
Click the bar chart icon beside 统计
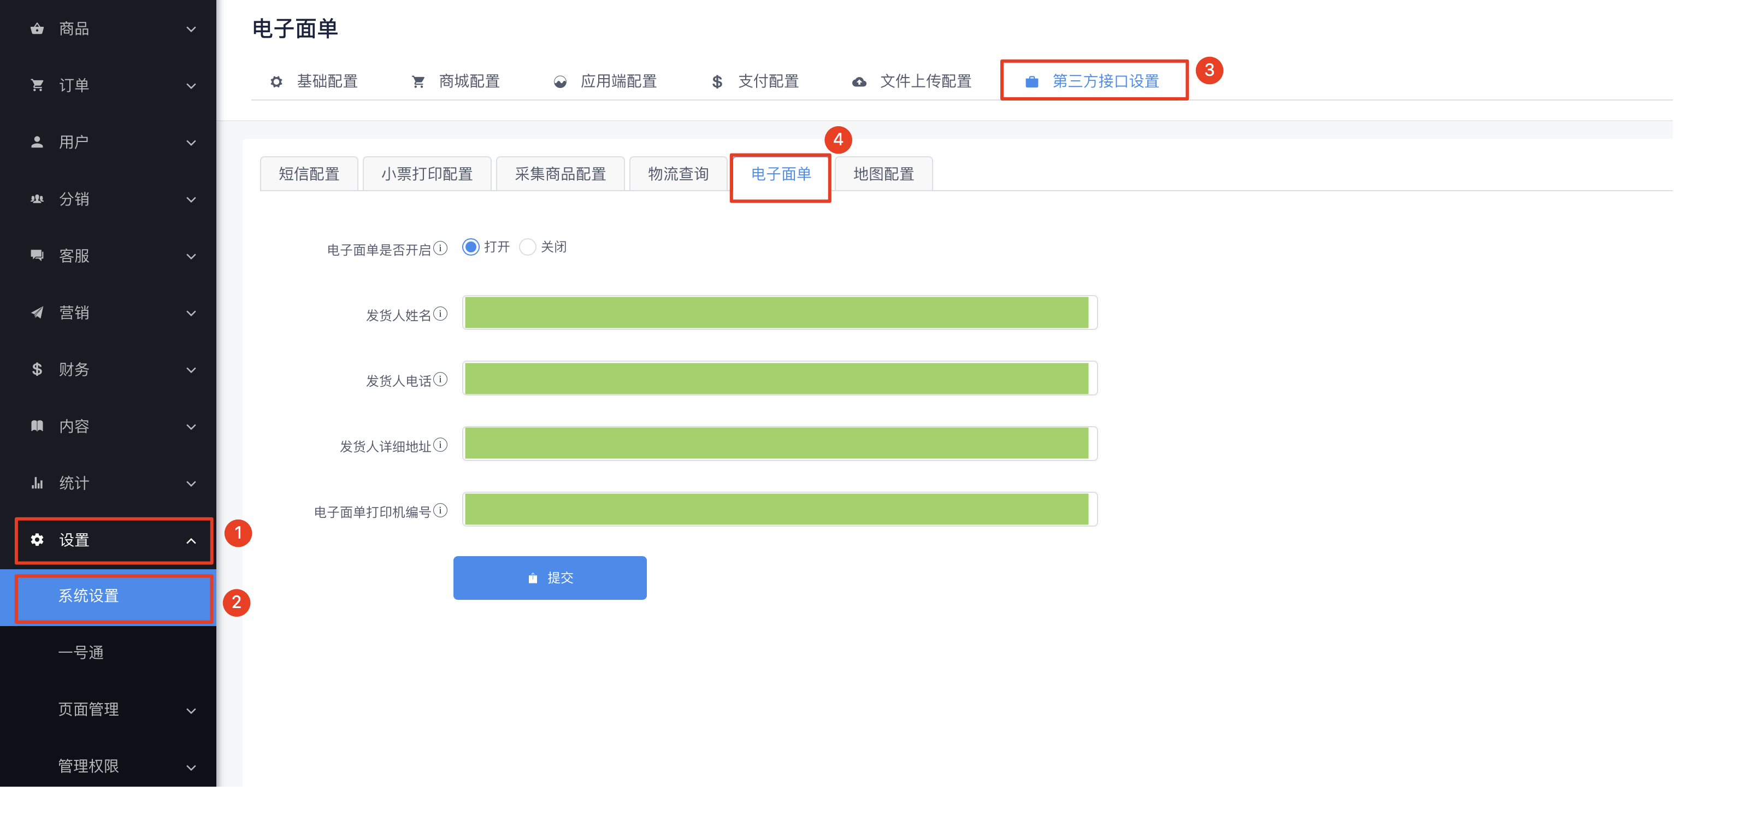click(x=37, y=483)
